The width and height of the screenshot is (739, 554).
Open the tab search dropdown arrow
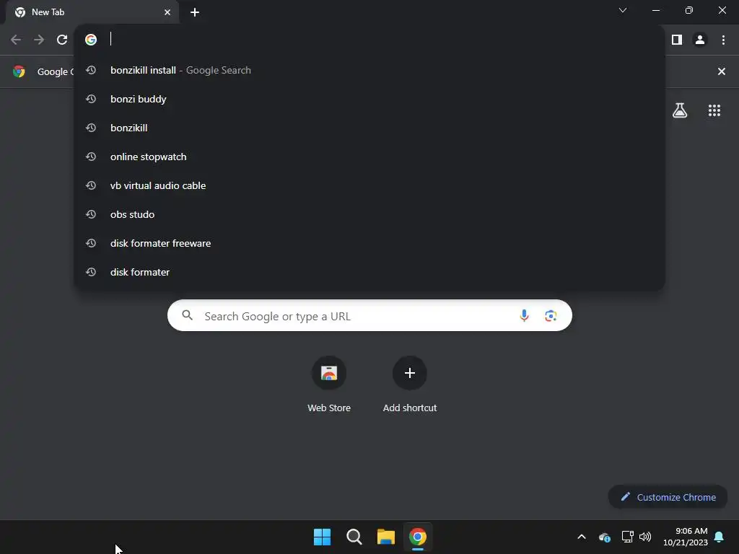click(623, 10)
